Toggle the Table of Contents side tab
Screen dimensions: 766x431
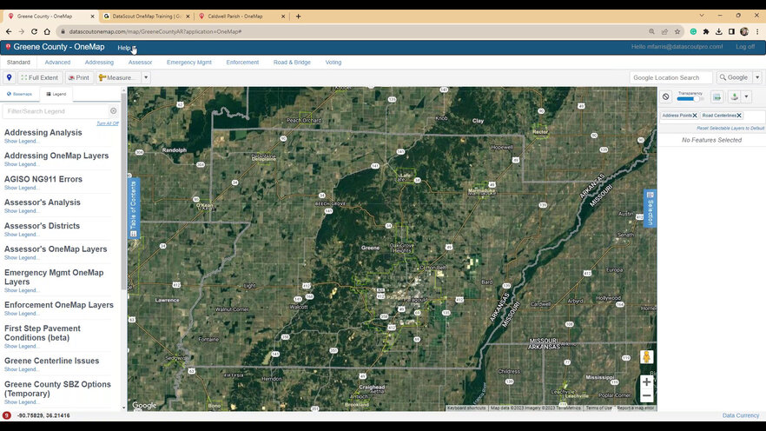coord(134,209)
